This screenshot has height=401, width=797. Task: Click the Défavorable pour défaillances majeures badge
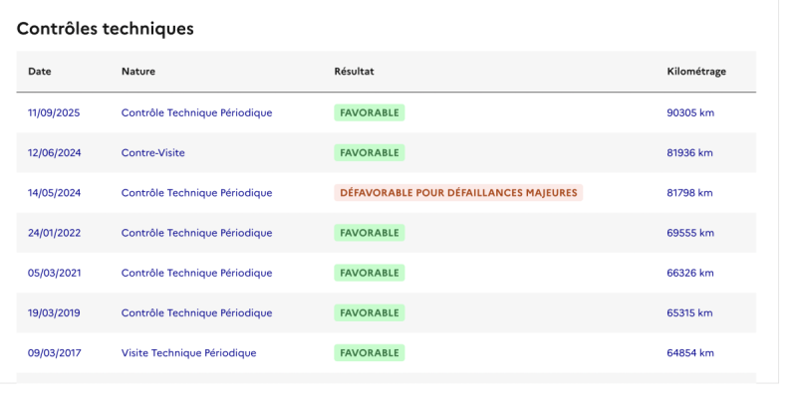458,193
